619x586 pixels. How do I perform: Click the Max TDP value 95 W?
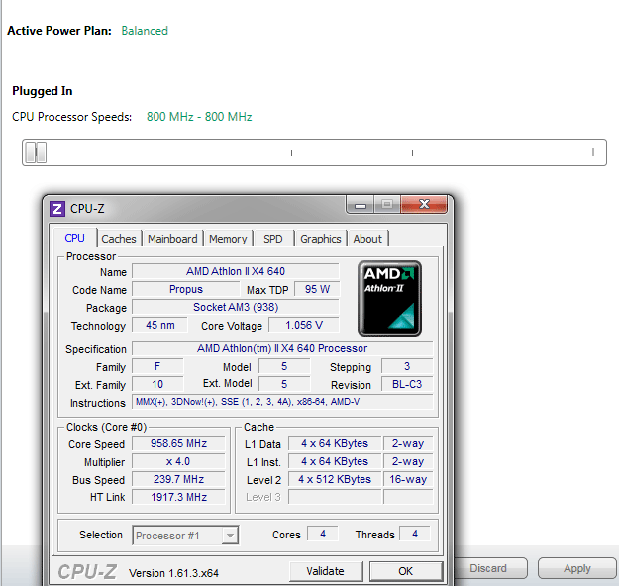[317, 289]
